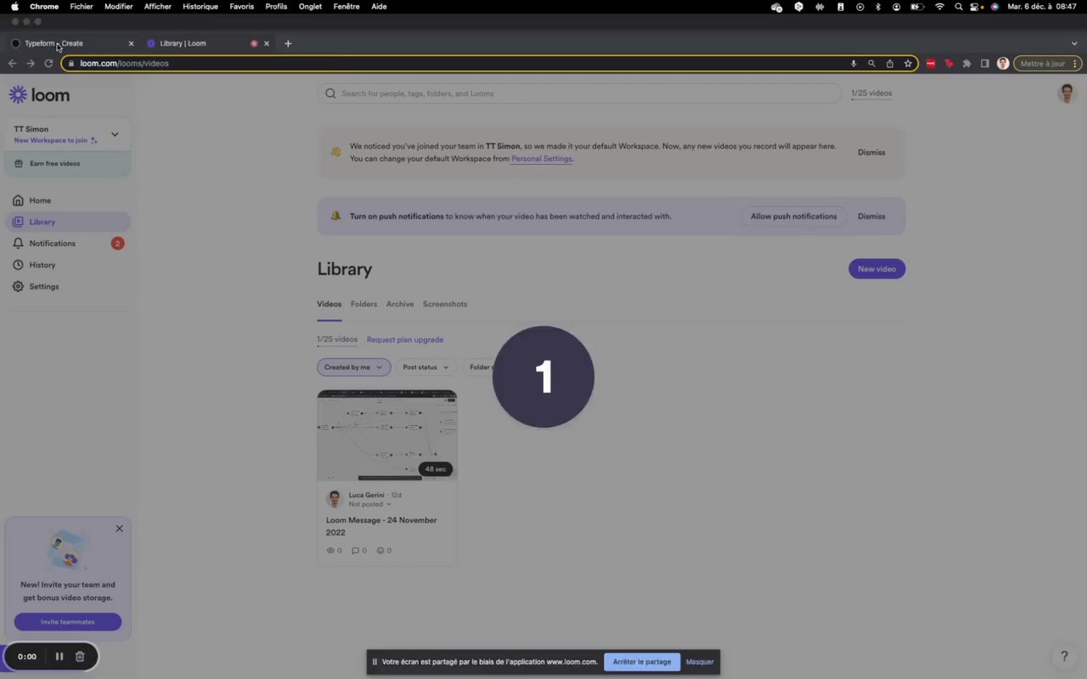Image resolution: width=1087 pixels, height=679 pixels.
Task: Click the New video button
Action: click(x=877, y=269)
